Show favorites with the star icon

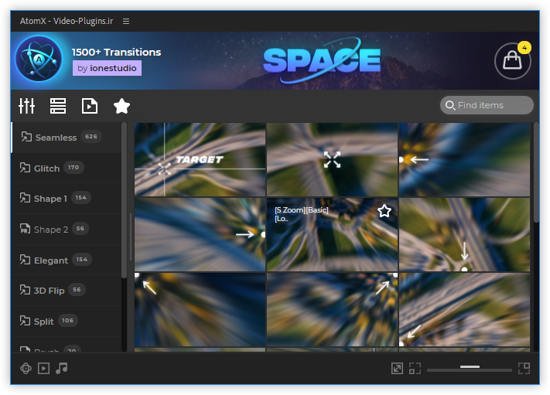[x=121, y=106]
